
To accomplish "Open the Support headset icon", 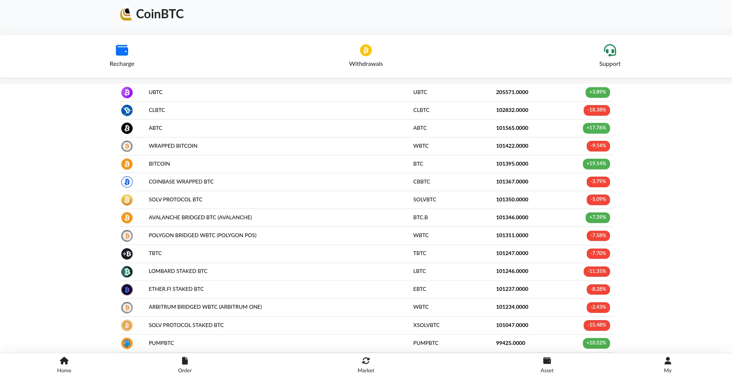I will [610, 50].
